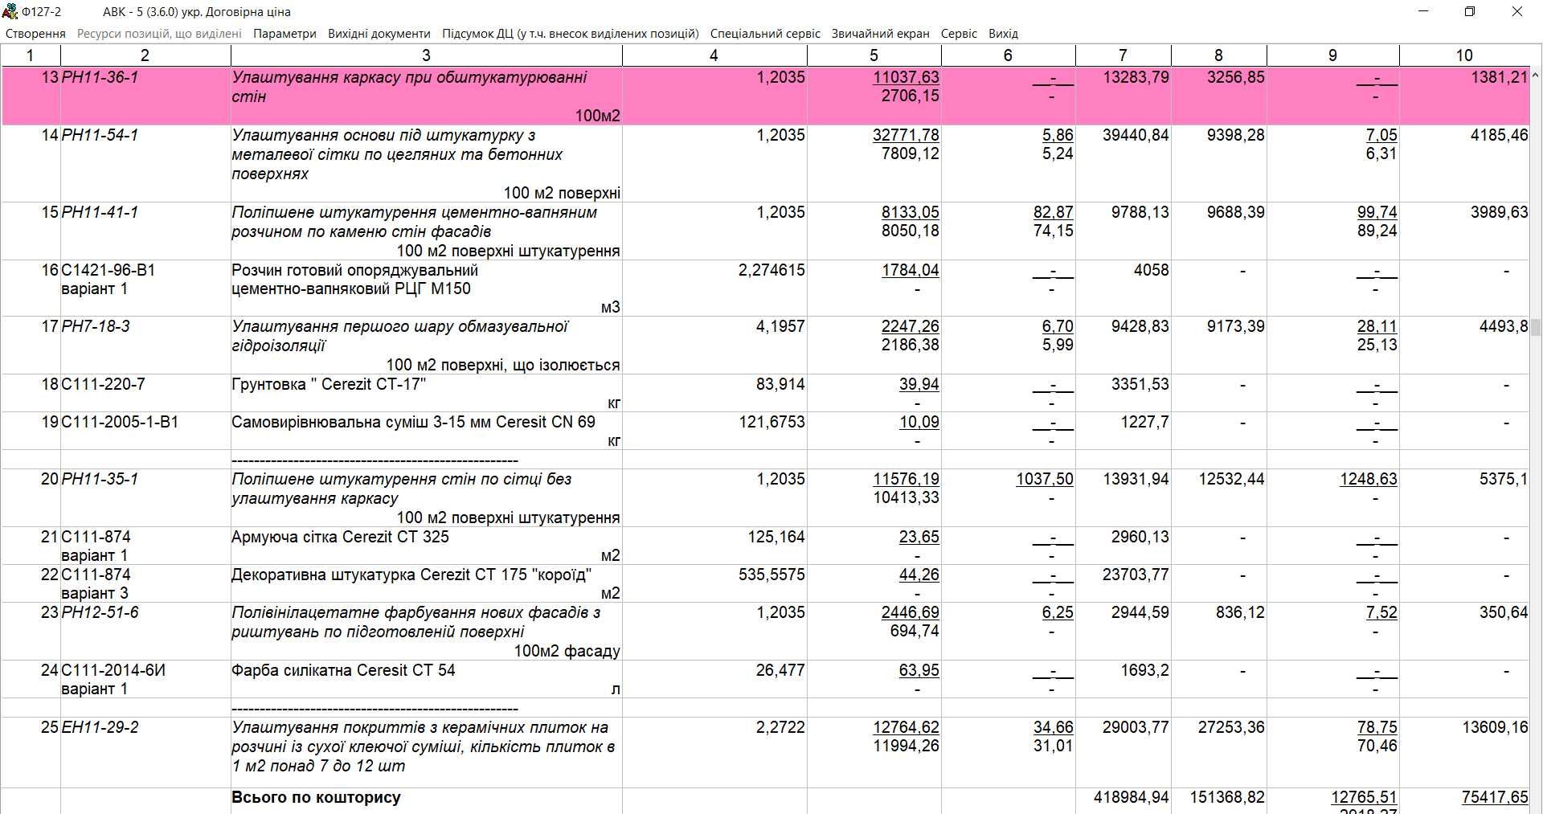
Task: Click grand total 418984,94
Action: (1132, 797)
